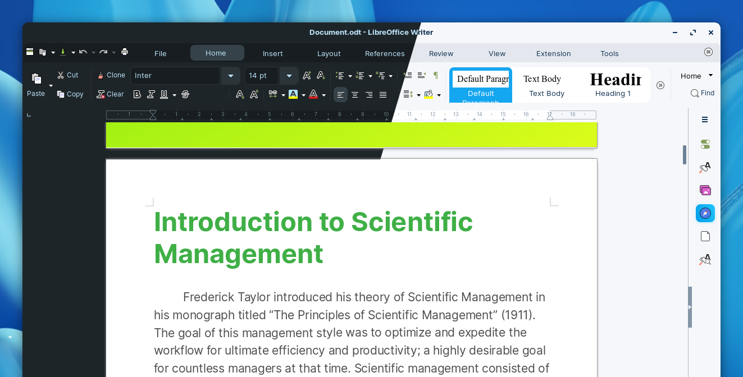The height and width of the screenshot is (377, 743).
Task: Clear direct formatting with the Clear icon
Action: coord(110,94)
